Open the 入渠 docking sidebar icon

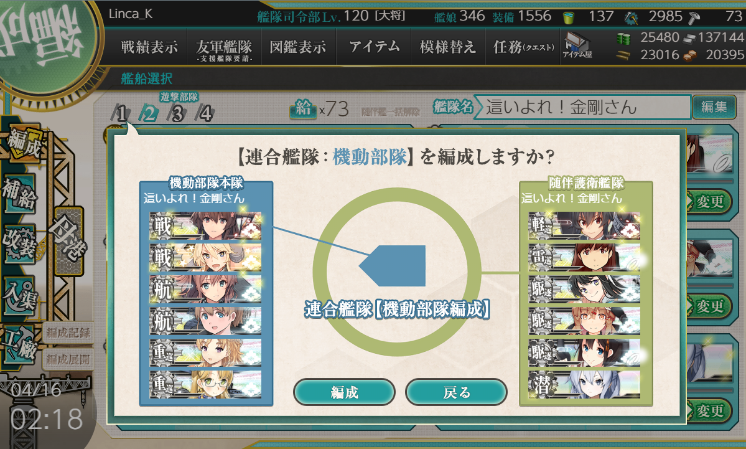point(20,296)
